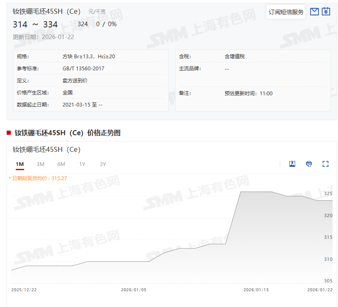Select the GB/T 13560-2017 reference standard text

[x=83, y=69]
